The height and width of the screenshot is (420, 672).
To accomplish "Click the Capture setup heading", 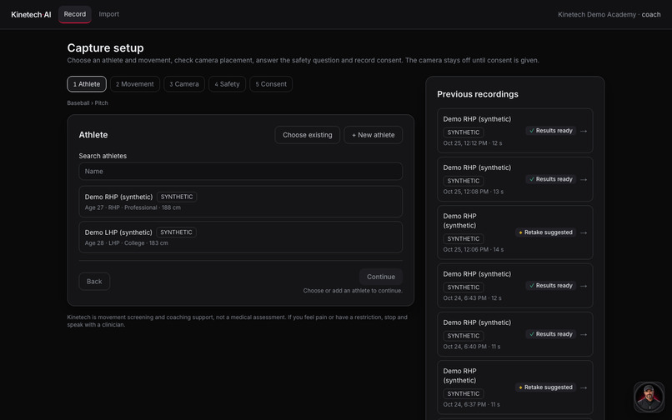I will point(105,48).
